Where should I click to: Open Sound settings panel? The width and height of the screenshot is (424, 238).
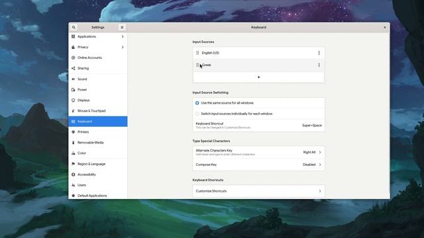82,79
